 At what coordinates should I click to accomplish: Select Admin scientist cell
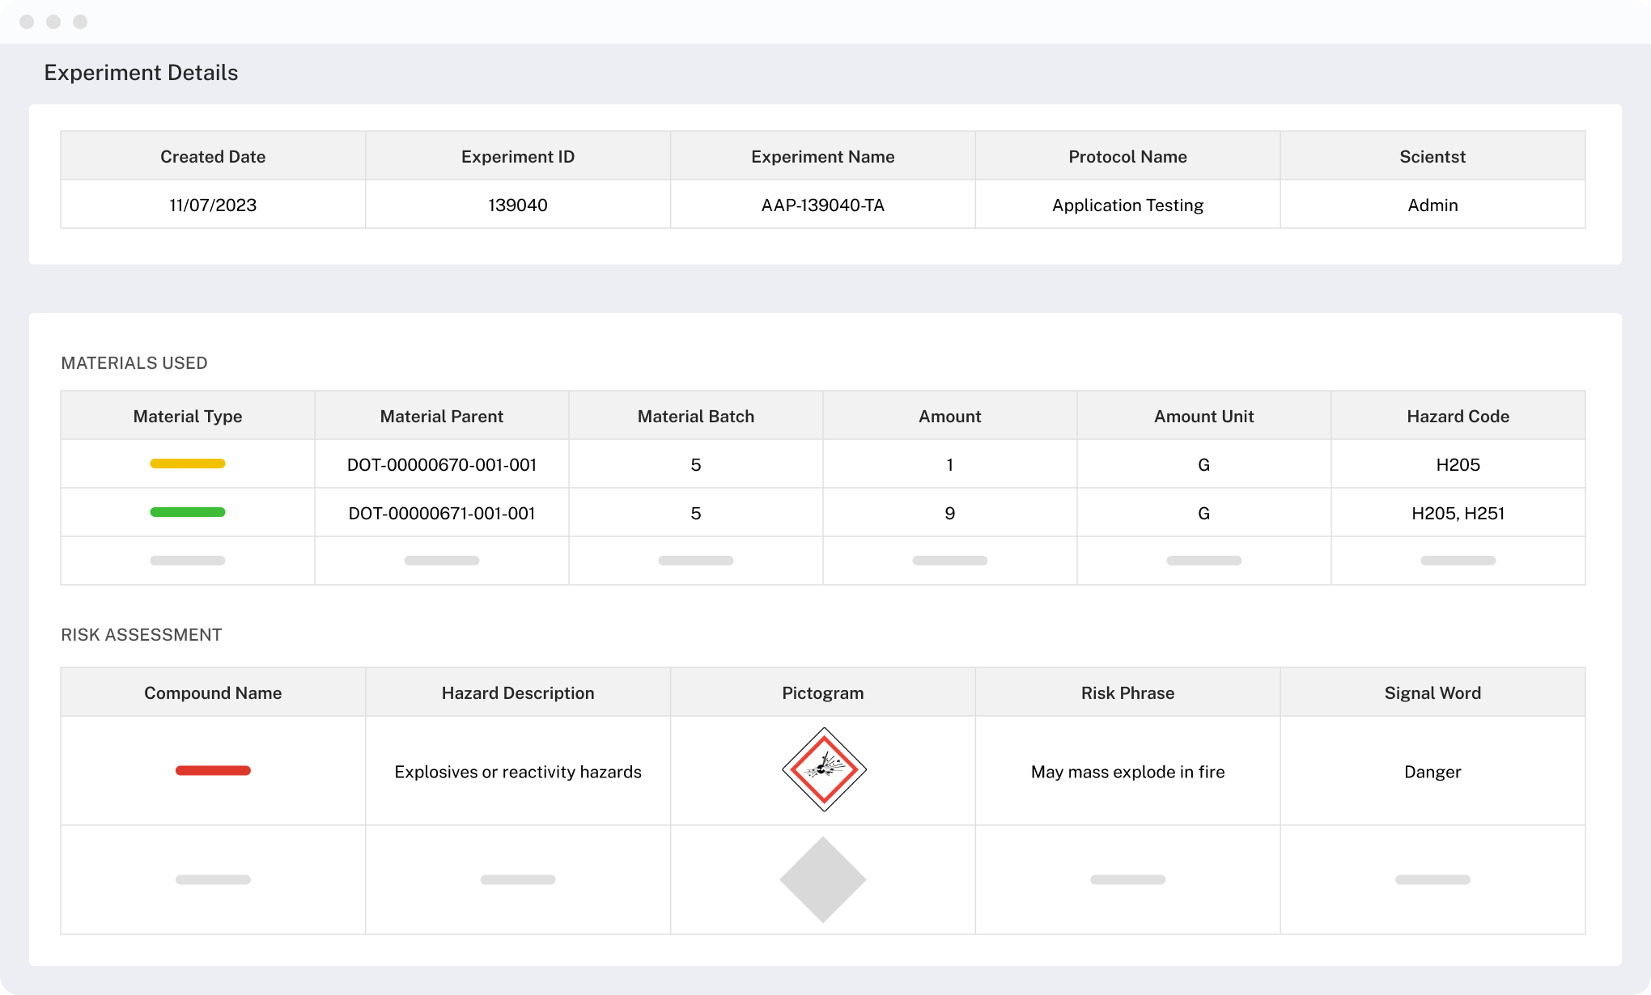(1432, 205)
